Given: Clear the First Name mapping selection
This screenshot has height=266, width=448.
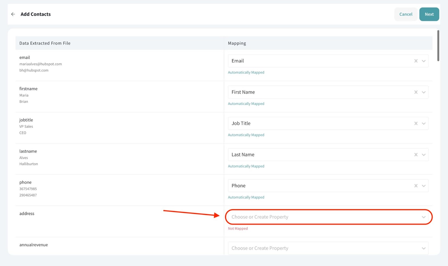Looking at the screenshot, I should pyautogui.click(x=416, y=92).
